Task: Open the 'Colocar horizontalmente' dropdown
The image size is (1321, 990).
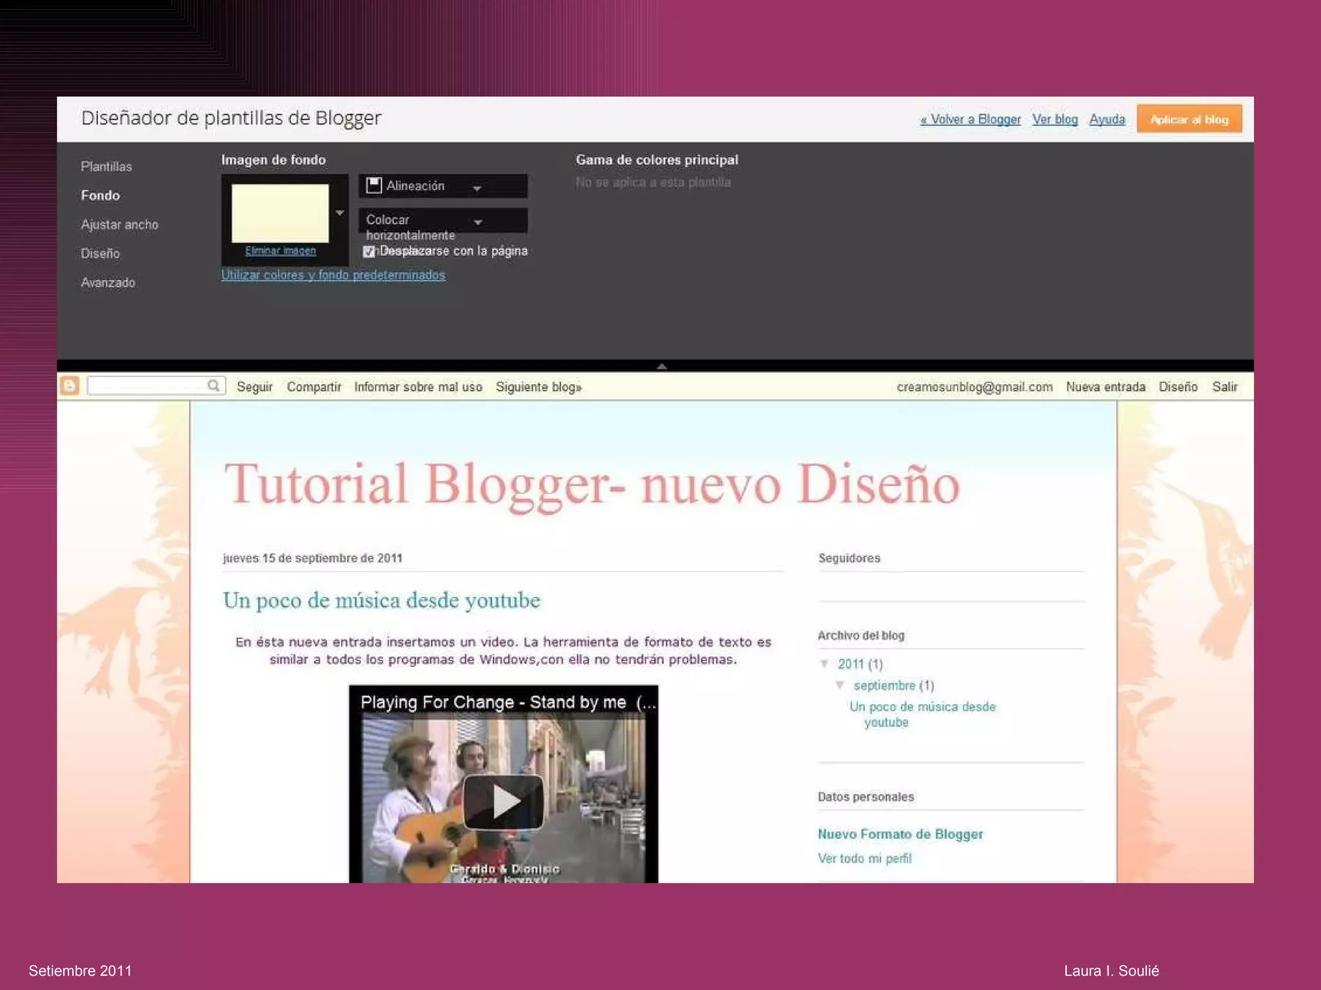Action: point(478,222)
